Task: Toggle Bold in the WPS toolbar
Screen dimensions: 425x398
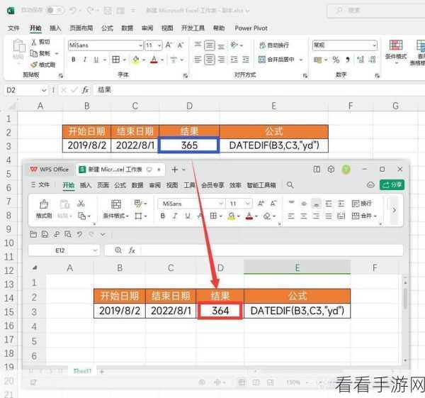Action: pyautogui.click(x=163, y=216)
